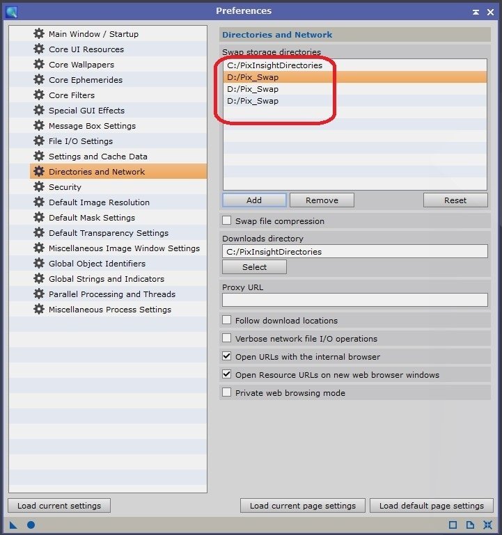Click Load current settings button
502x535 pixels.
(x=59, y=506)
